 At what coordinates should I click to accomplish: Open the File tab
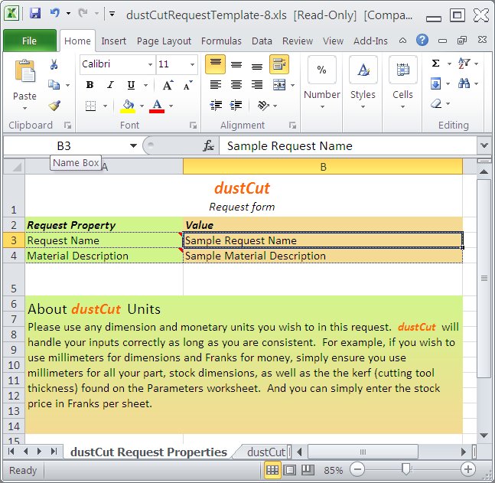pos(29,41)
